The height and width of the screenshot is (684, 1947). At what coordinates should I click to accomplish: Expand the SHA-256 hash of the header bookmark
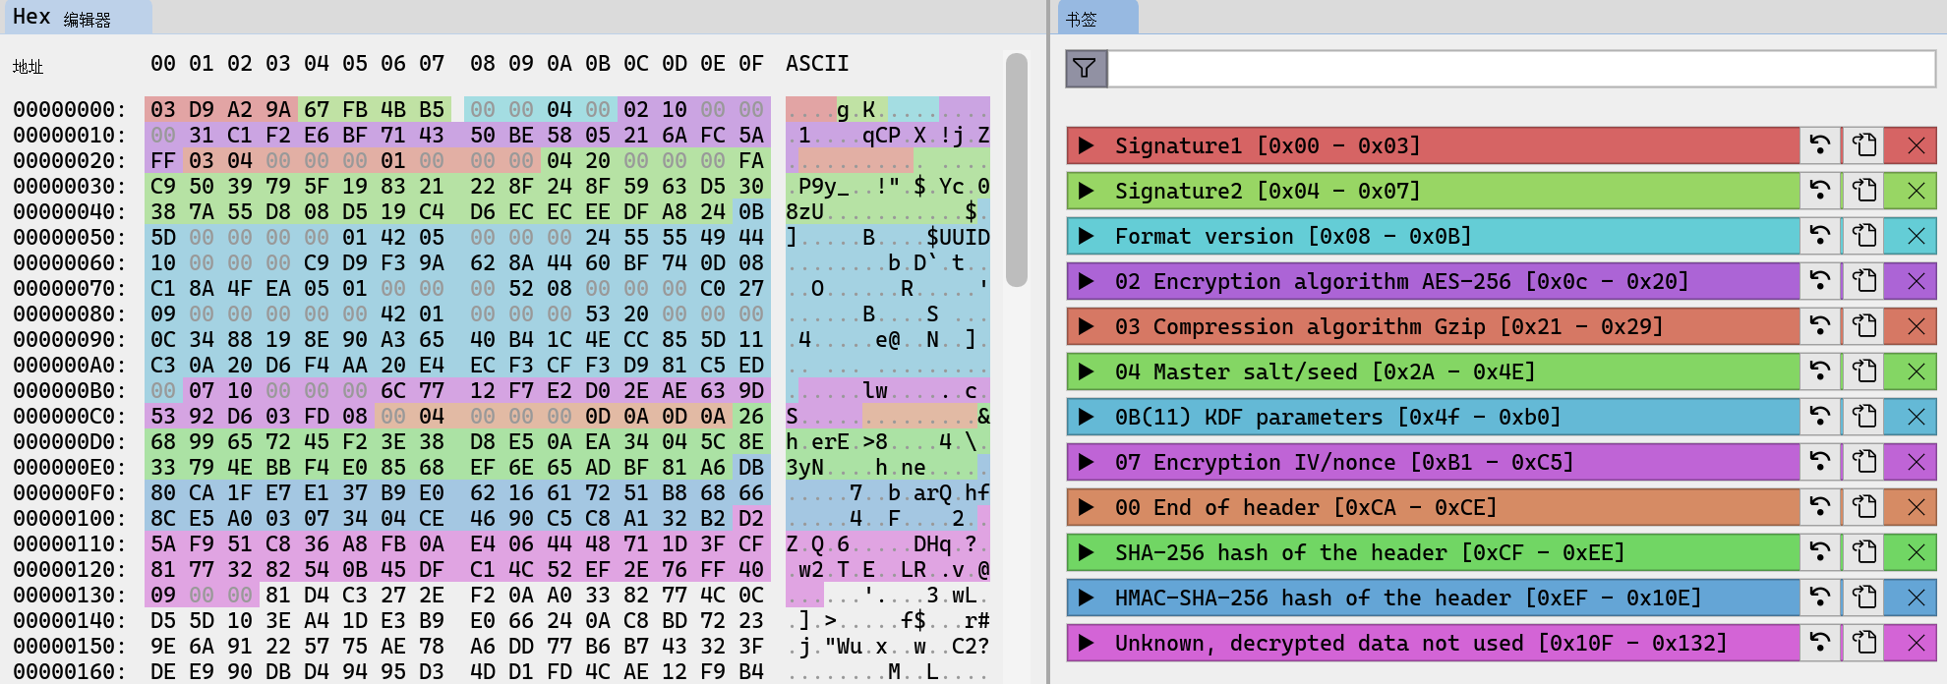[1087, 552]
